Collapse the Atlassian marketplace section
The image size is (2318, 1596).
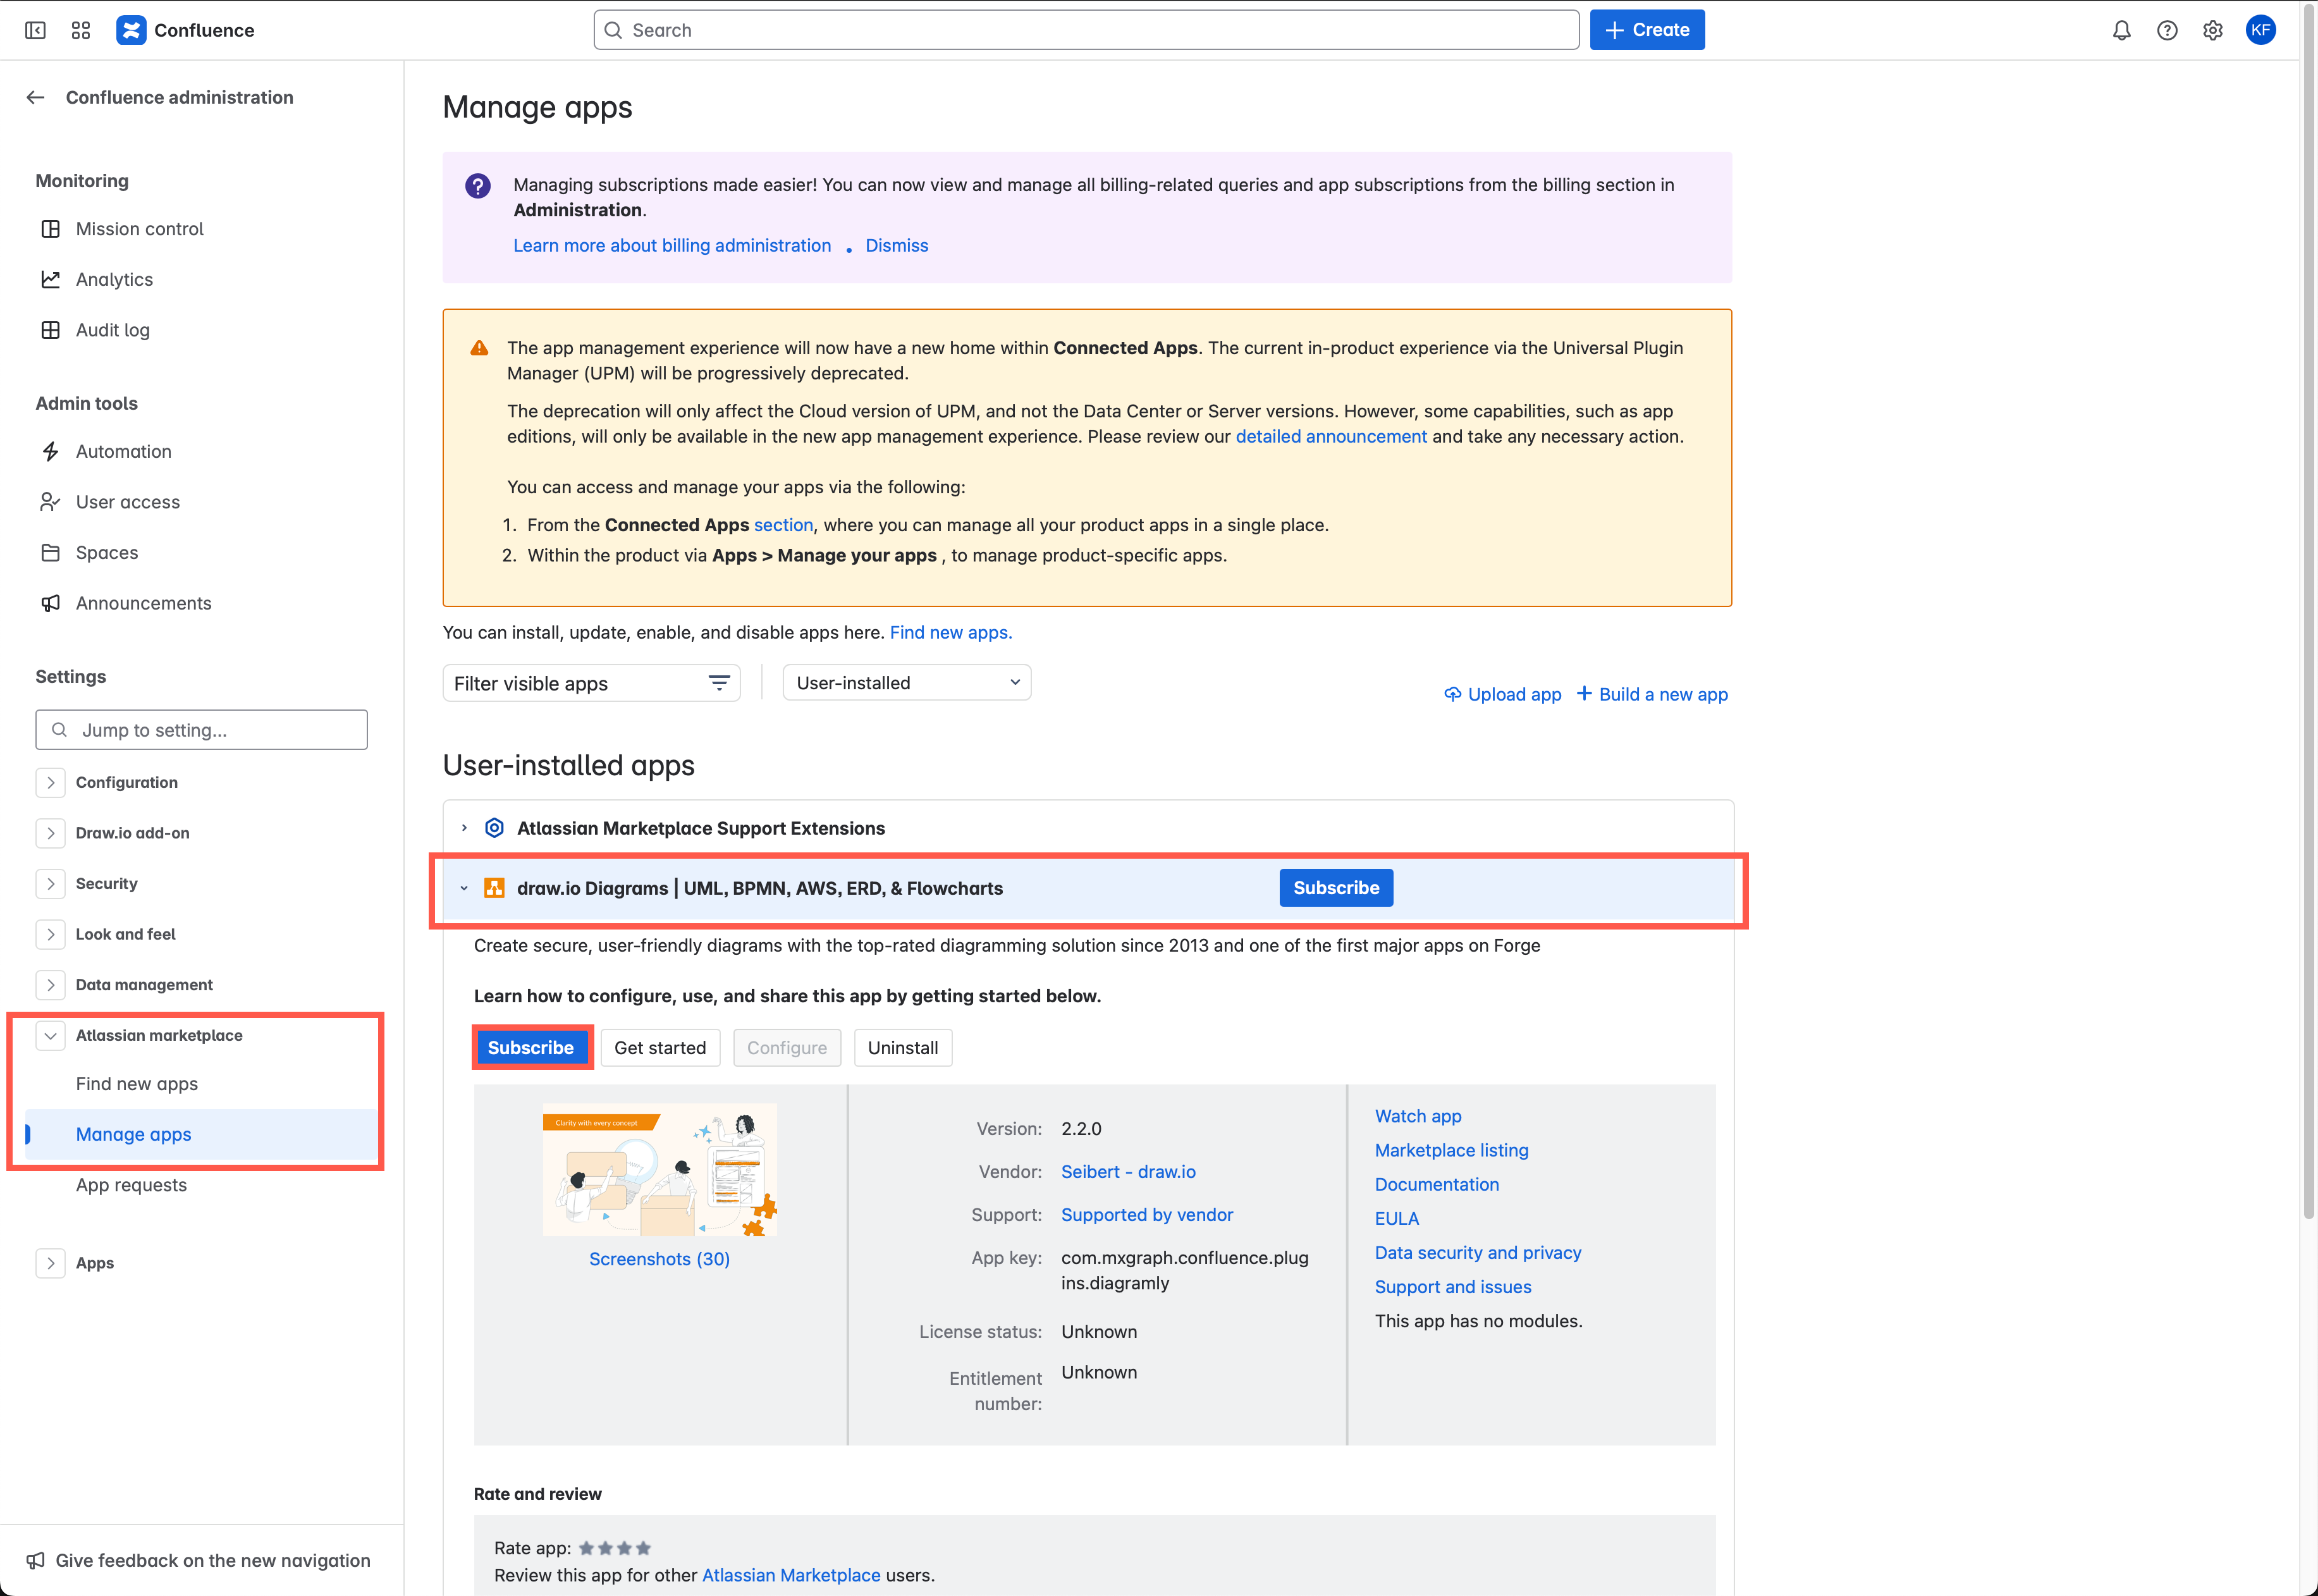click(x=50, y=1035)
